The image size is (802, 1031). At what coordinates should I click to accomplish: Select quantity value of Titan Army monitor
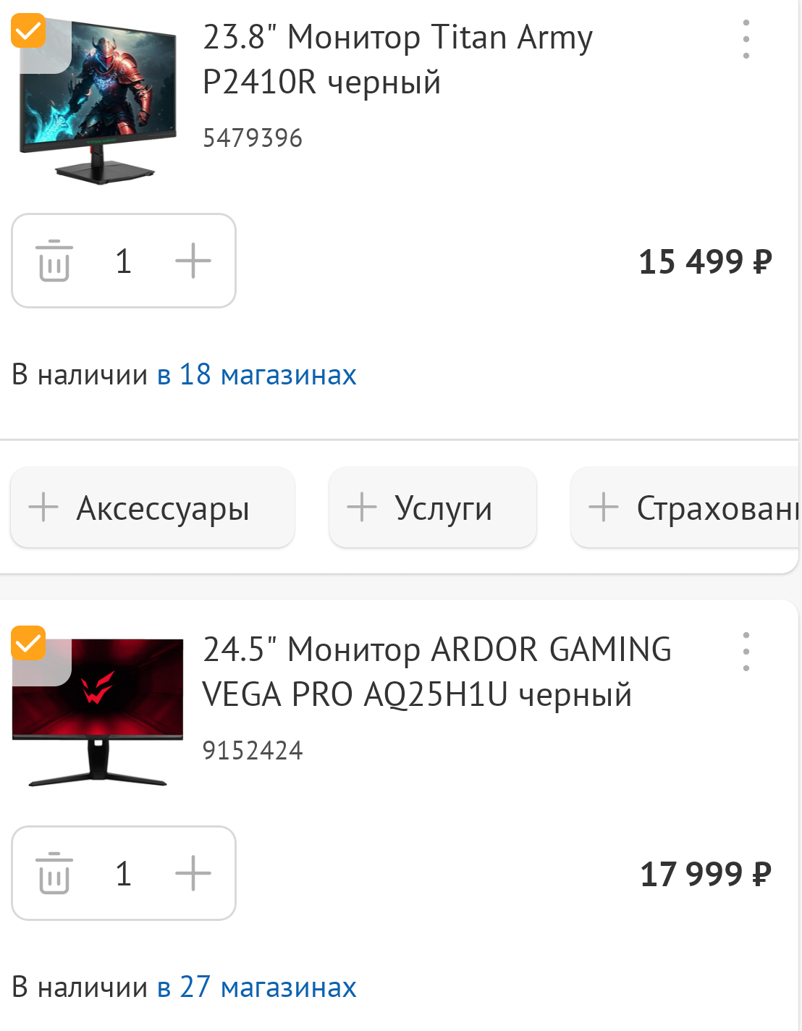124,261
